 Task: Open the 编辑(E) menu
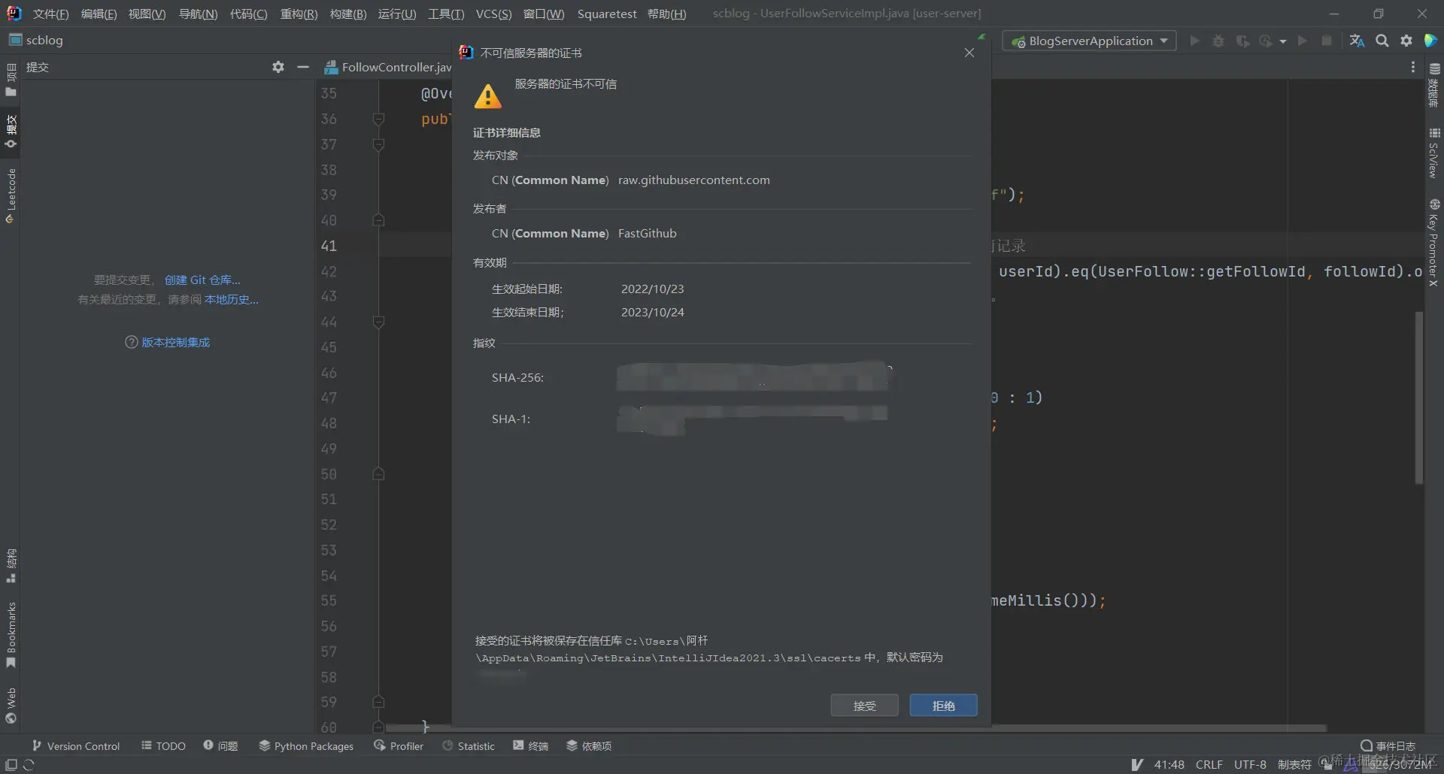[99, 14]
